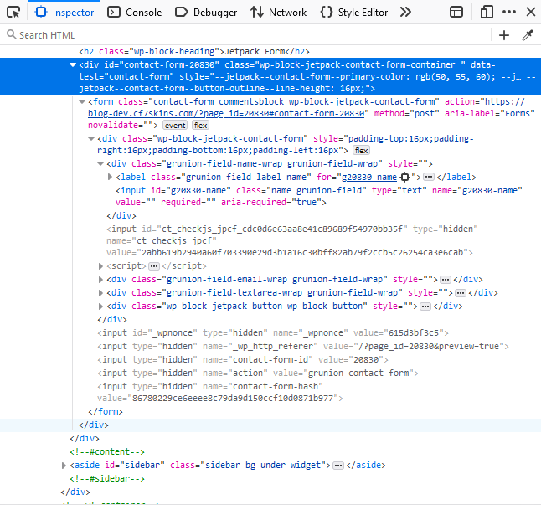The image size is (541, 505).
Task: Open the DevTools three-dot options menu
Action: [x=509, y=13]
